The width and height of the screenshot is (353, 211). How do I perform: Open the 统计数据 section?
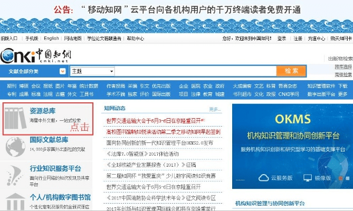[89, 86]
